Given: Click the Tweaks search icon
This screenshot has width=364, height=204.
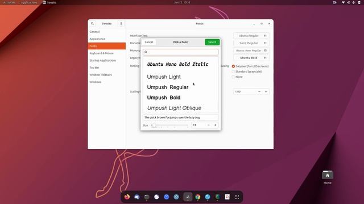Looking at the screenshot, I should (x=92, y=24).
